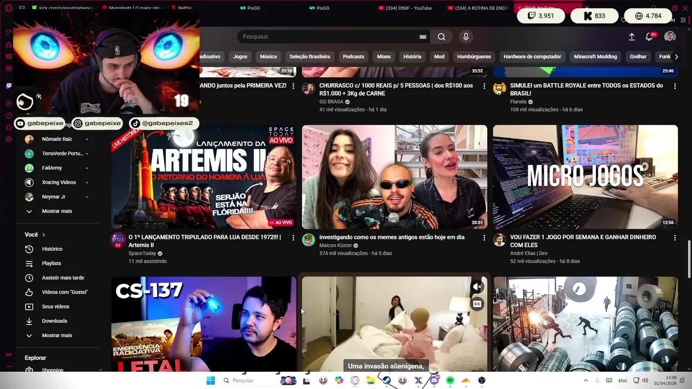Open Discord from the taskbar
This screenshot has height=389, width=692.
434,380
